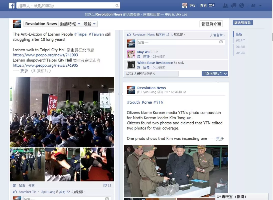273x200 pixels.
Task: Click the 13 comments bubble icon
Action: 105,185
